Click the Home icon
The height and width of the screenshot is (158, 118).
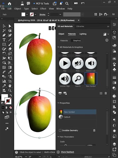point(9,4)
